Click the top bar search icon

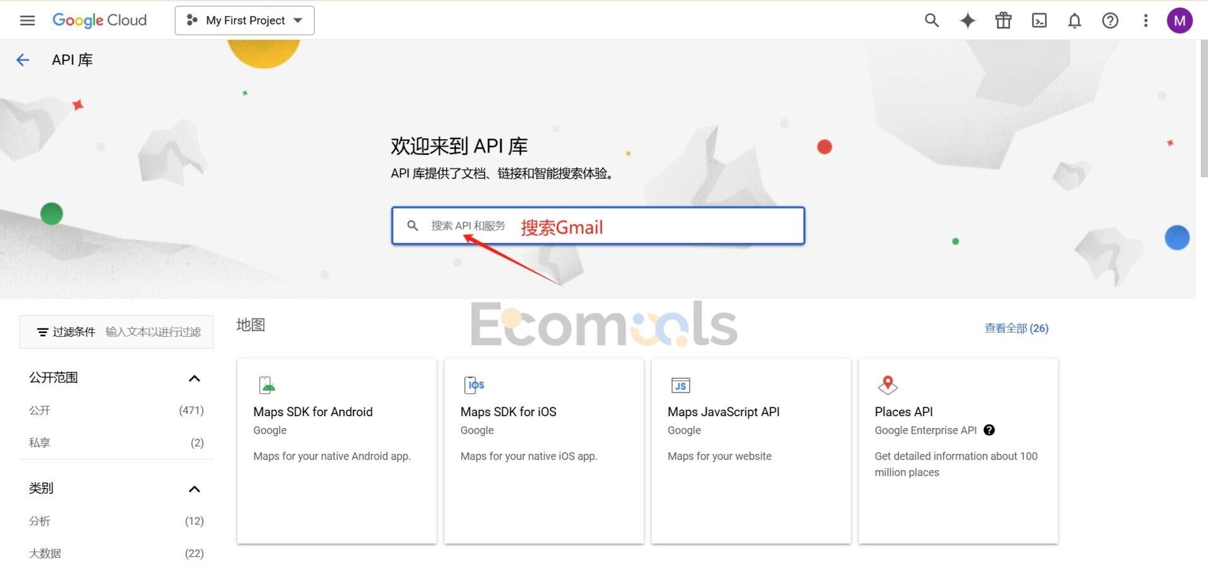pos(932,20)
